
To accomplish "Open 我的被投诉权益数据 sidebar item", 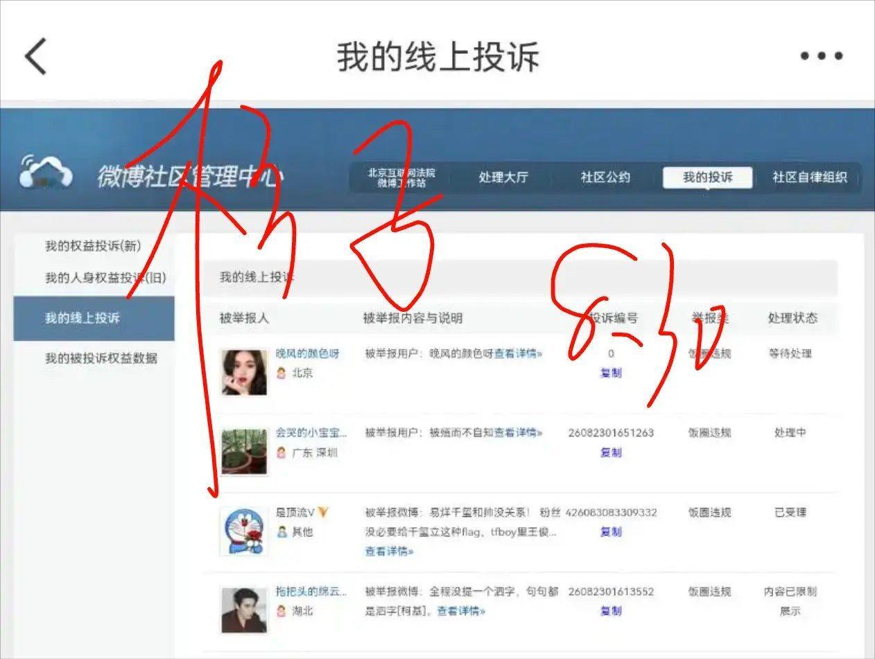I will coord(101,358).
